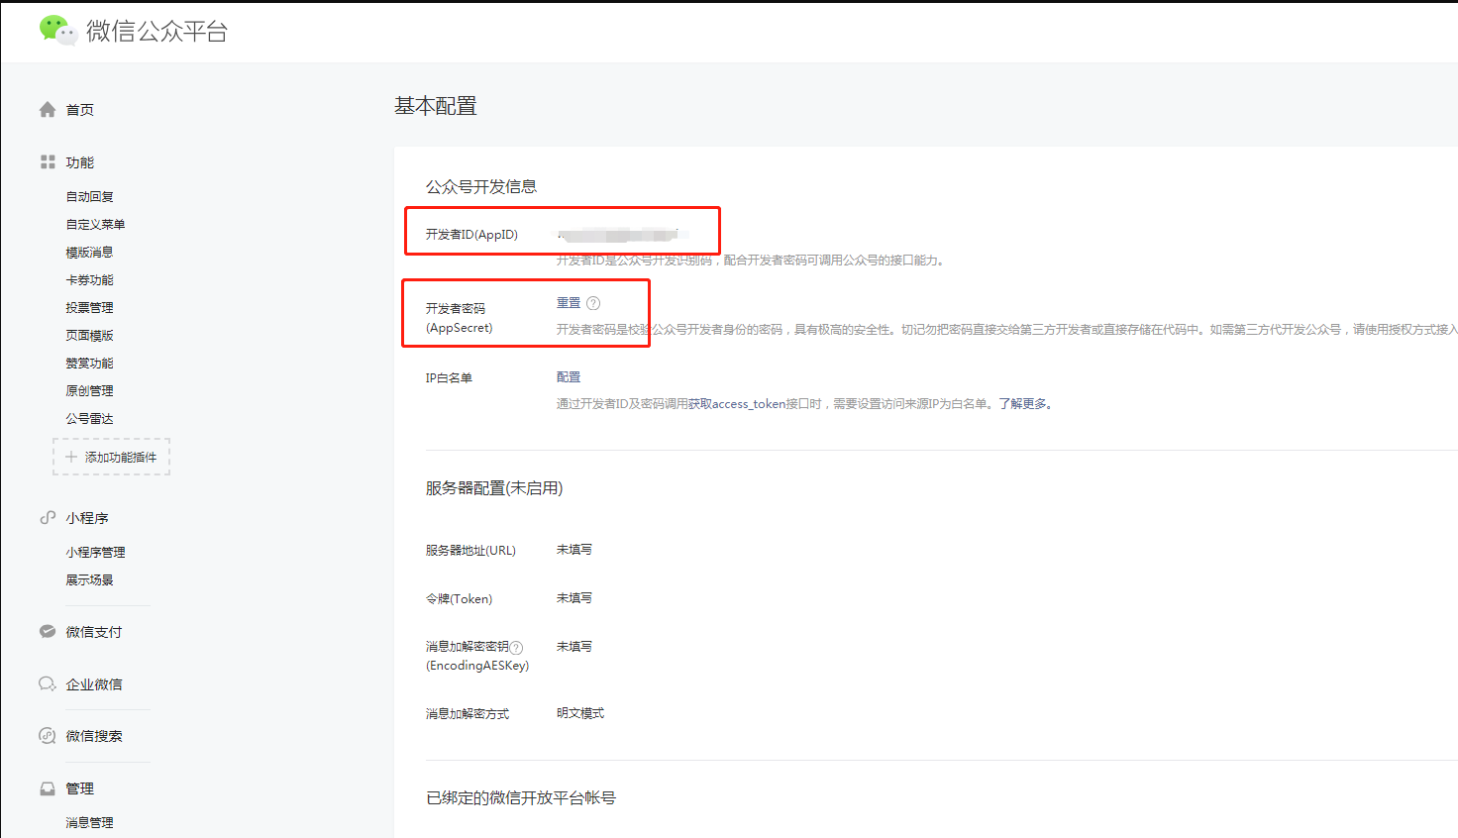
Task: Click the grid icon beside 功能
Action: click(48, 161)
